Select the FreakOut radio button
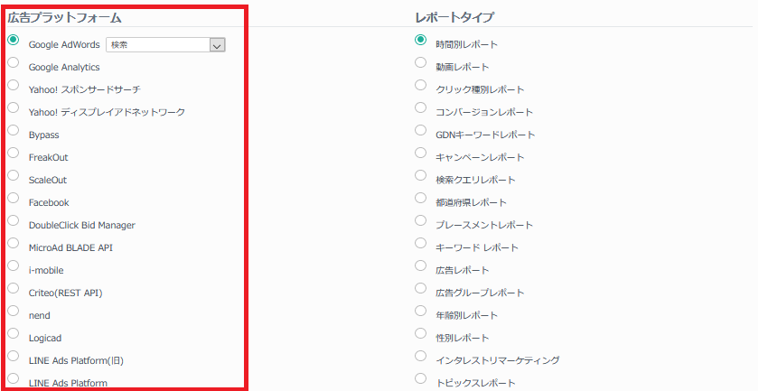 click(14, 153)
